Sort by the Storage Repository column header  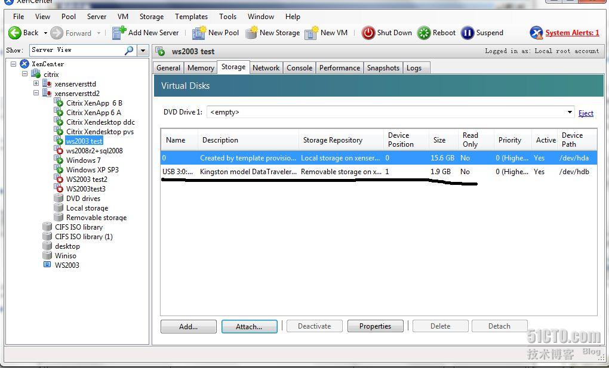coord(340,140)
